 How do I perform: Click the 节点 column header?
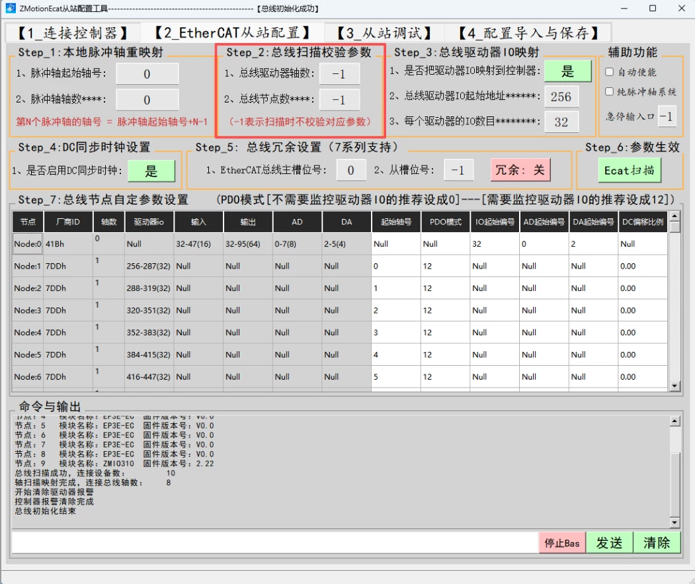click(28, 222)
